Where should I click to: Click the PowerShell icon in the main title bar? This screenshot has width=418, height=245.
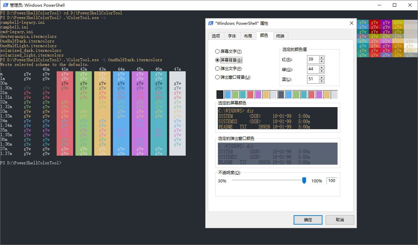point(5,5)
